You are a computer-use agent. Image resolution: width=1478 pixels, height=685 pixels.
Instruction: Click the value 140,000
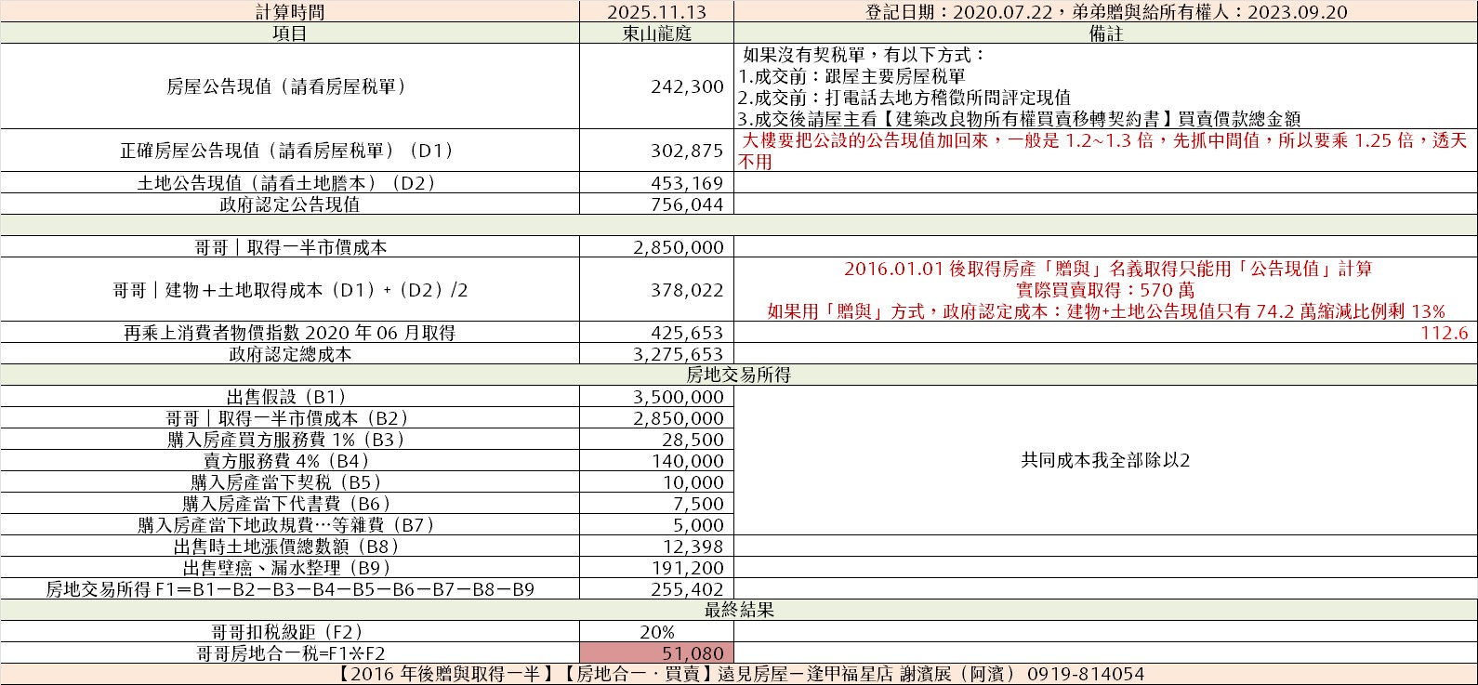[x=688, y=461]
